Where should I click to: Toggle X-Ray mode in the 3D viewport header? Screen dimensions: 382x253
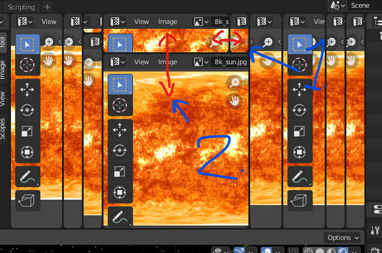[x=294, y=250]
